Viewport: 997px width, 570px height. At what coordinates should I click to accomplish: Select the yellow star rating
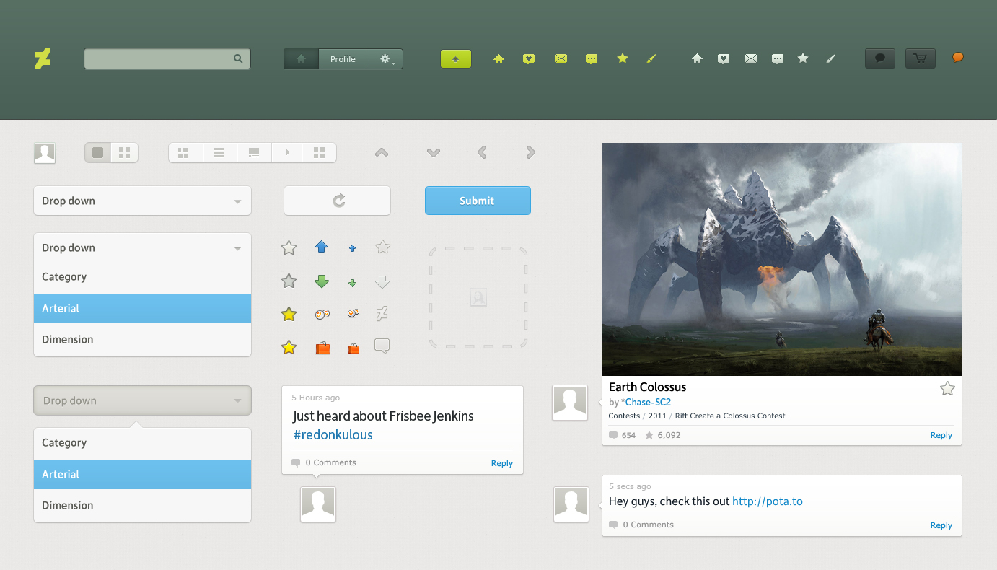pyautogui.click(x=289, y=314)
